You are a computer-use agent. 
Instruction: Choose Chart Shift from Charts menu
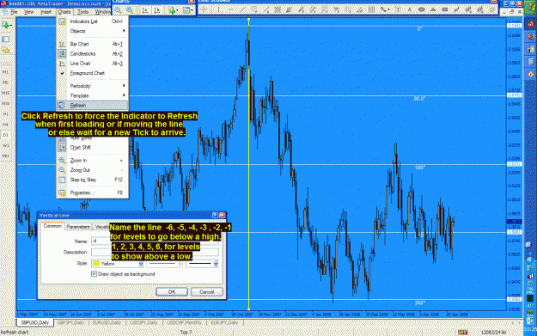tap(92, 147)
